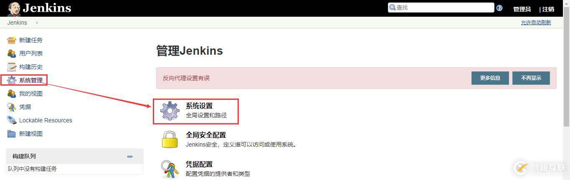Open 用户列表 people icon in sidebar
Screen dimensions: 570x180
[x=12, y=53]
